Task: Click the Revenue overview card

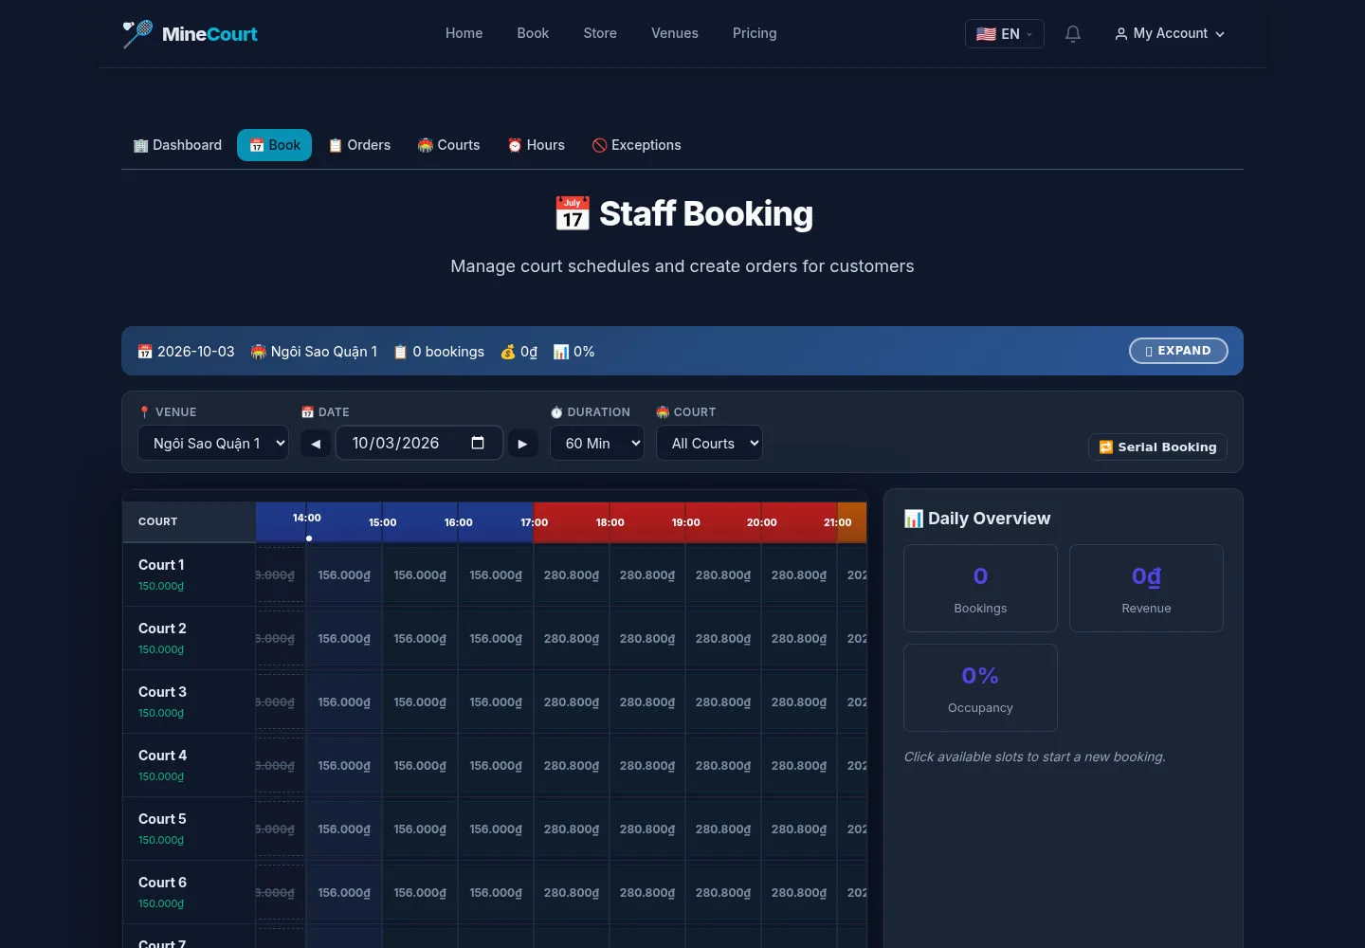Action: (x=1146, y=588)
